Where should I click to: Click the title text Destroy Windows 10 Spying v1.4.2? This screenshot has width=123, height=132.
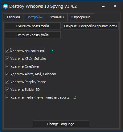point(43,7)
